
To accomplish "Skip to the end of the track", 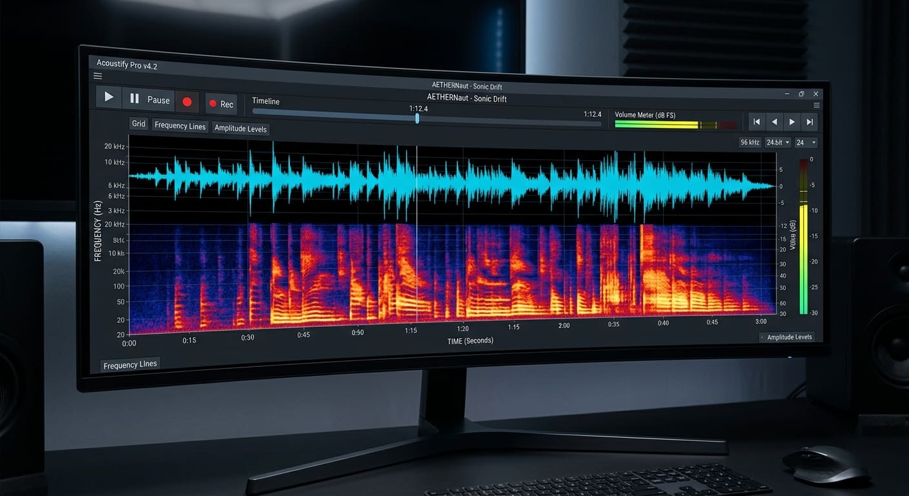I will pos(809,121).
